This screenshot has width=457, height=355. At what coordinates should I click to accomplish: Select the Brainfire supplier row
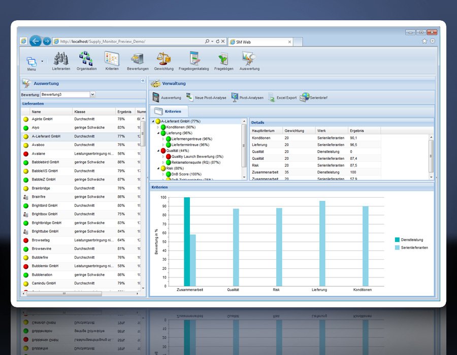(81, 197)
